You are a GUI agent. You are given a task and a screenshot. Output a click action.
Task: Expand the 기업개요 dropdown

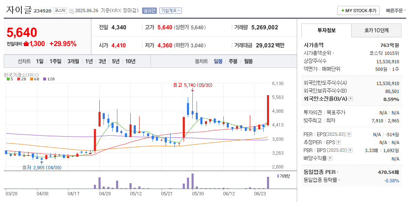pyautogui.click(x=171, y=11)
